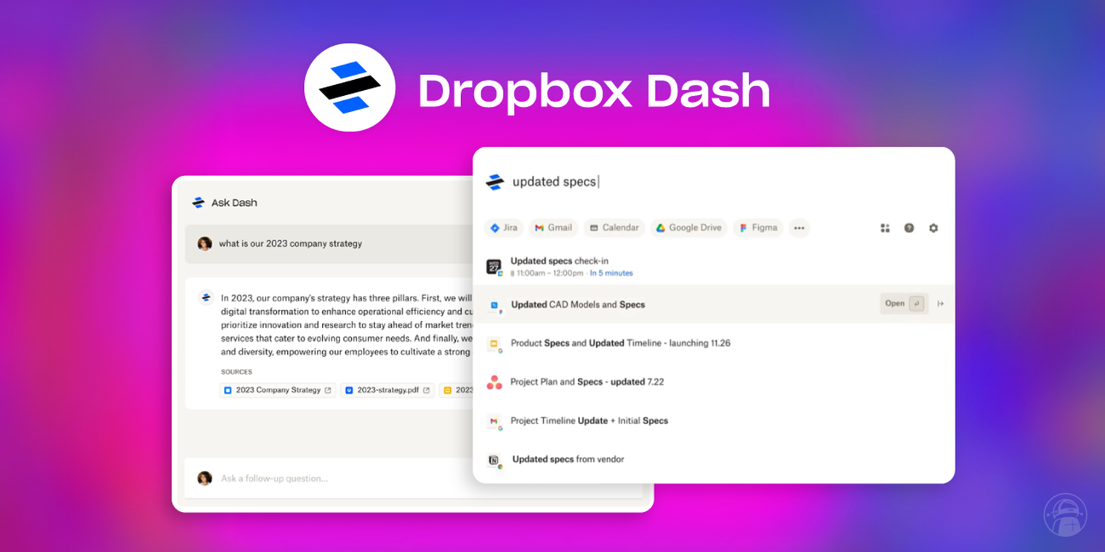Image resolution: width=1105 pixels, height=552 pixels.
Task: Click the large Dropbox Dash logo
Action: tap(350, 87)
